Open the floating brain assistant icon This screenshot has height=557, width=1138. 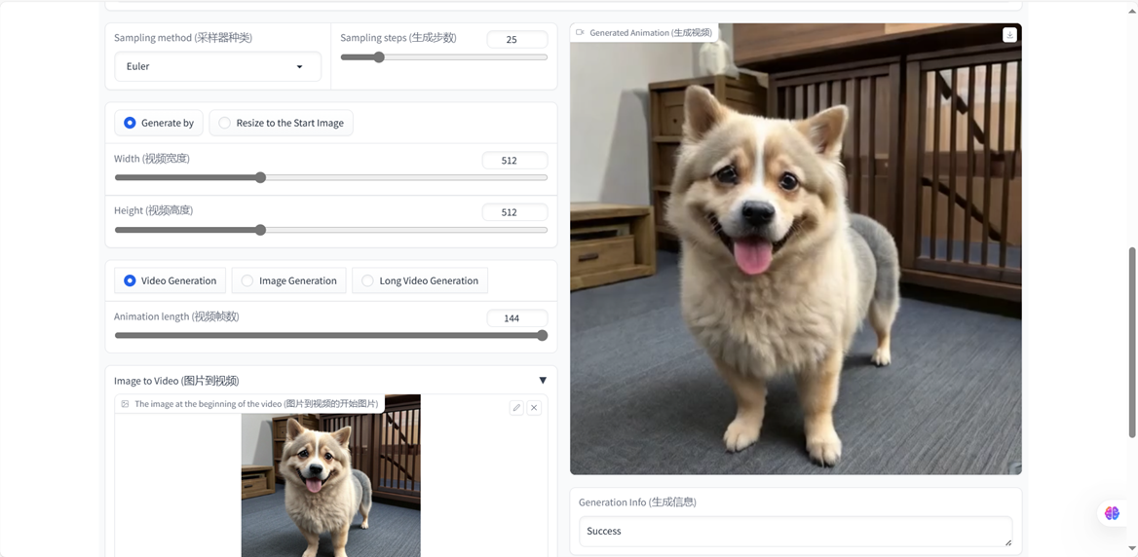1112,513
